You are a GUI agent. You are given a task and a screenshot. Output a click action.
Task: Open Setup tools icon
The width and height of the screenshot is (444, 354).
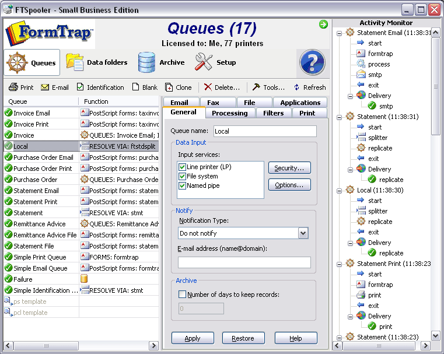pyautogui.click(x=203, y=62)
